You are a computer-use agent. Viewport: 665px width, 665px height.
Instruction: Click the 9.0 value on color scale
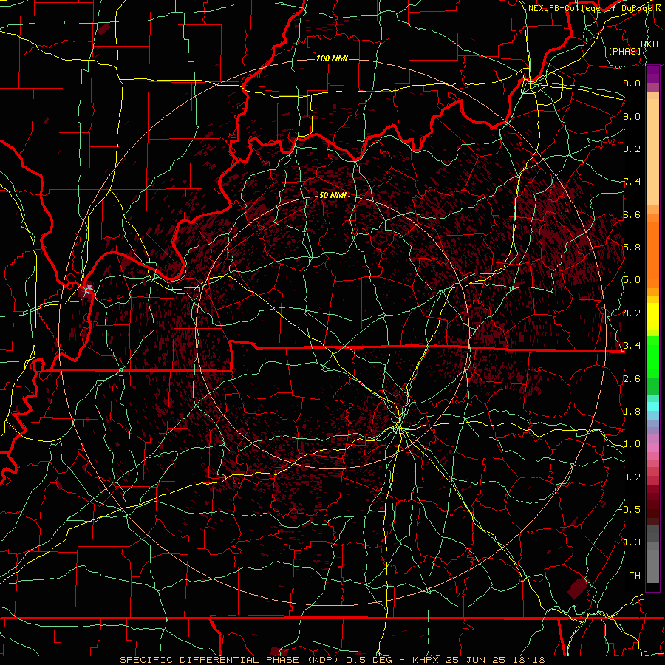[632, 116]
